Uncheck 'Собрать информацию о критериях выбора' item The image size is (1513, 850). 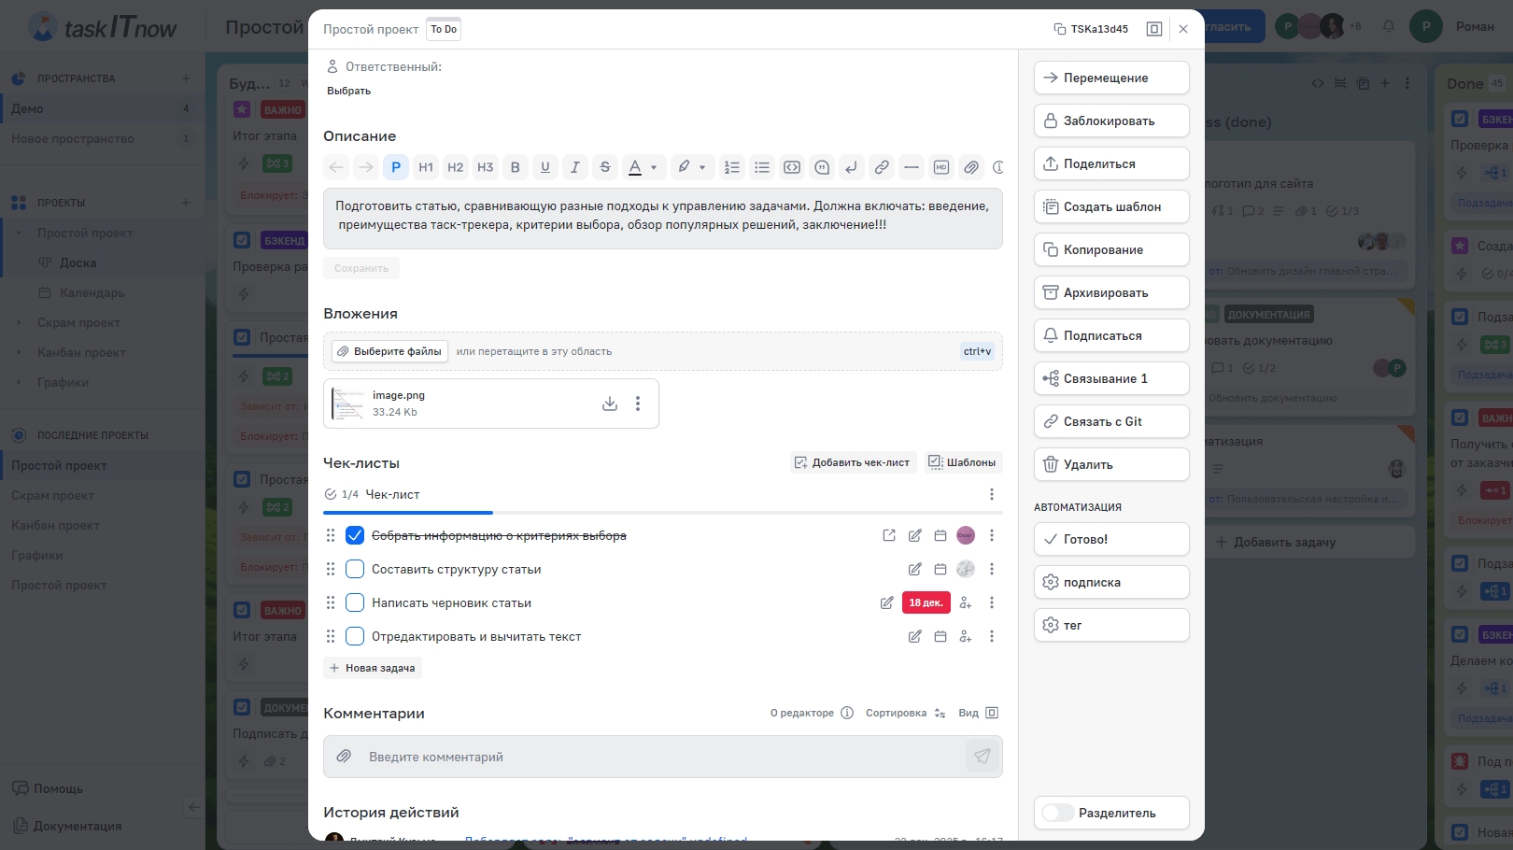click(355, 535)
